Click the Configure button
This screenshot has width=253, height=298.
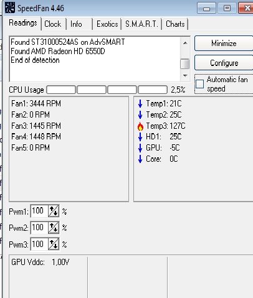(224, 63)
